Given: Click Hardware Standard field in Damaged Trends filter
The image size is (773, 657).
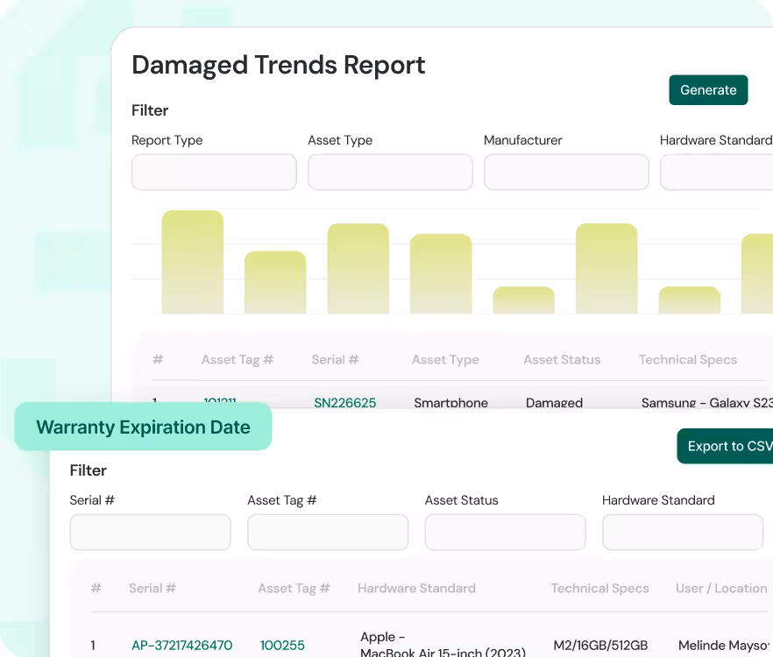Looking at the screenshot, I should 717,173.
